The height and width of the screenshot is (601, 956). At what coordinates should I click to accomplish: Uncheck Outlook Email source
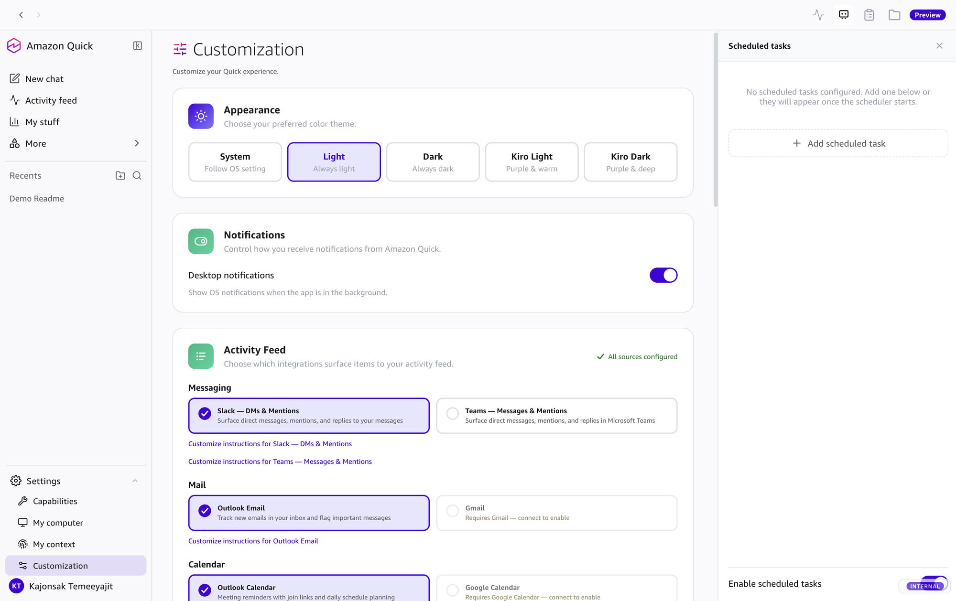pyautogui.click(x=309, y=513)
